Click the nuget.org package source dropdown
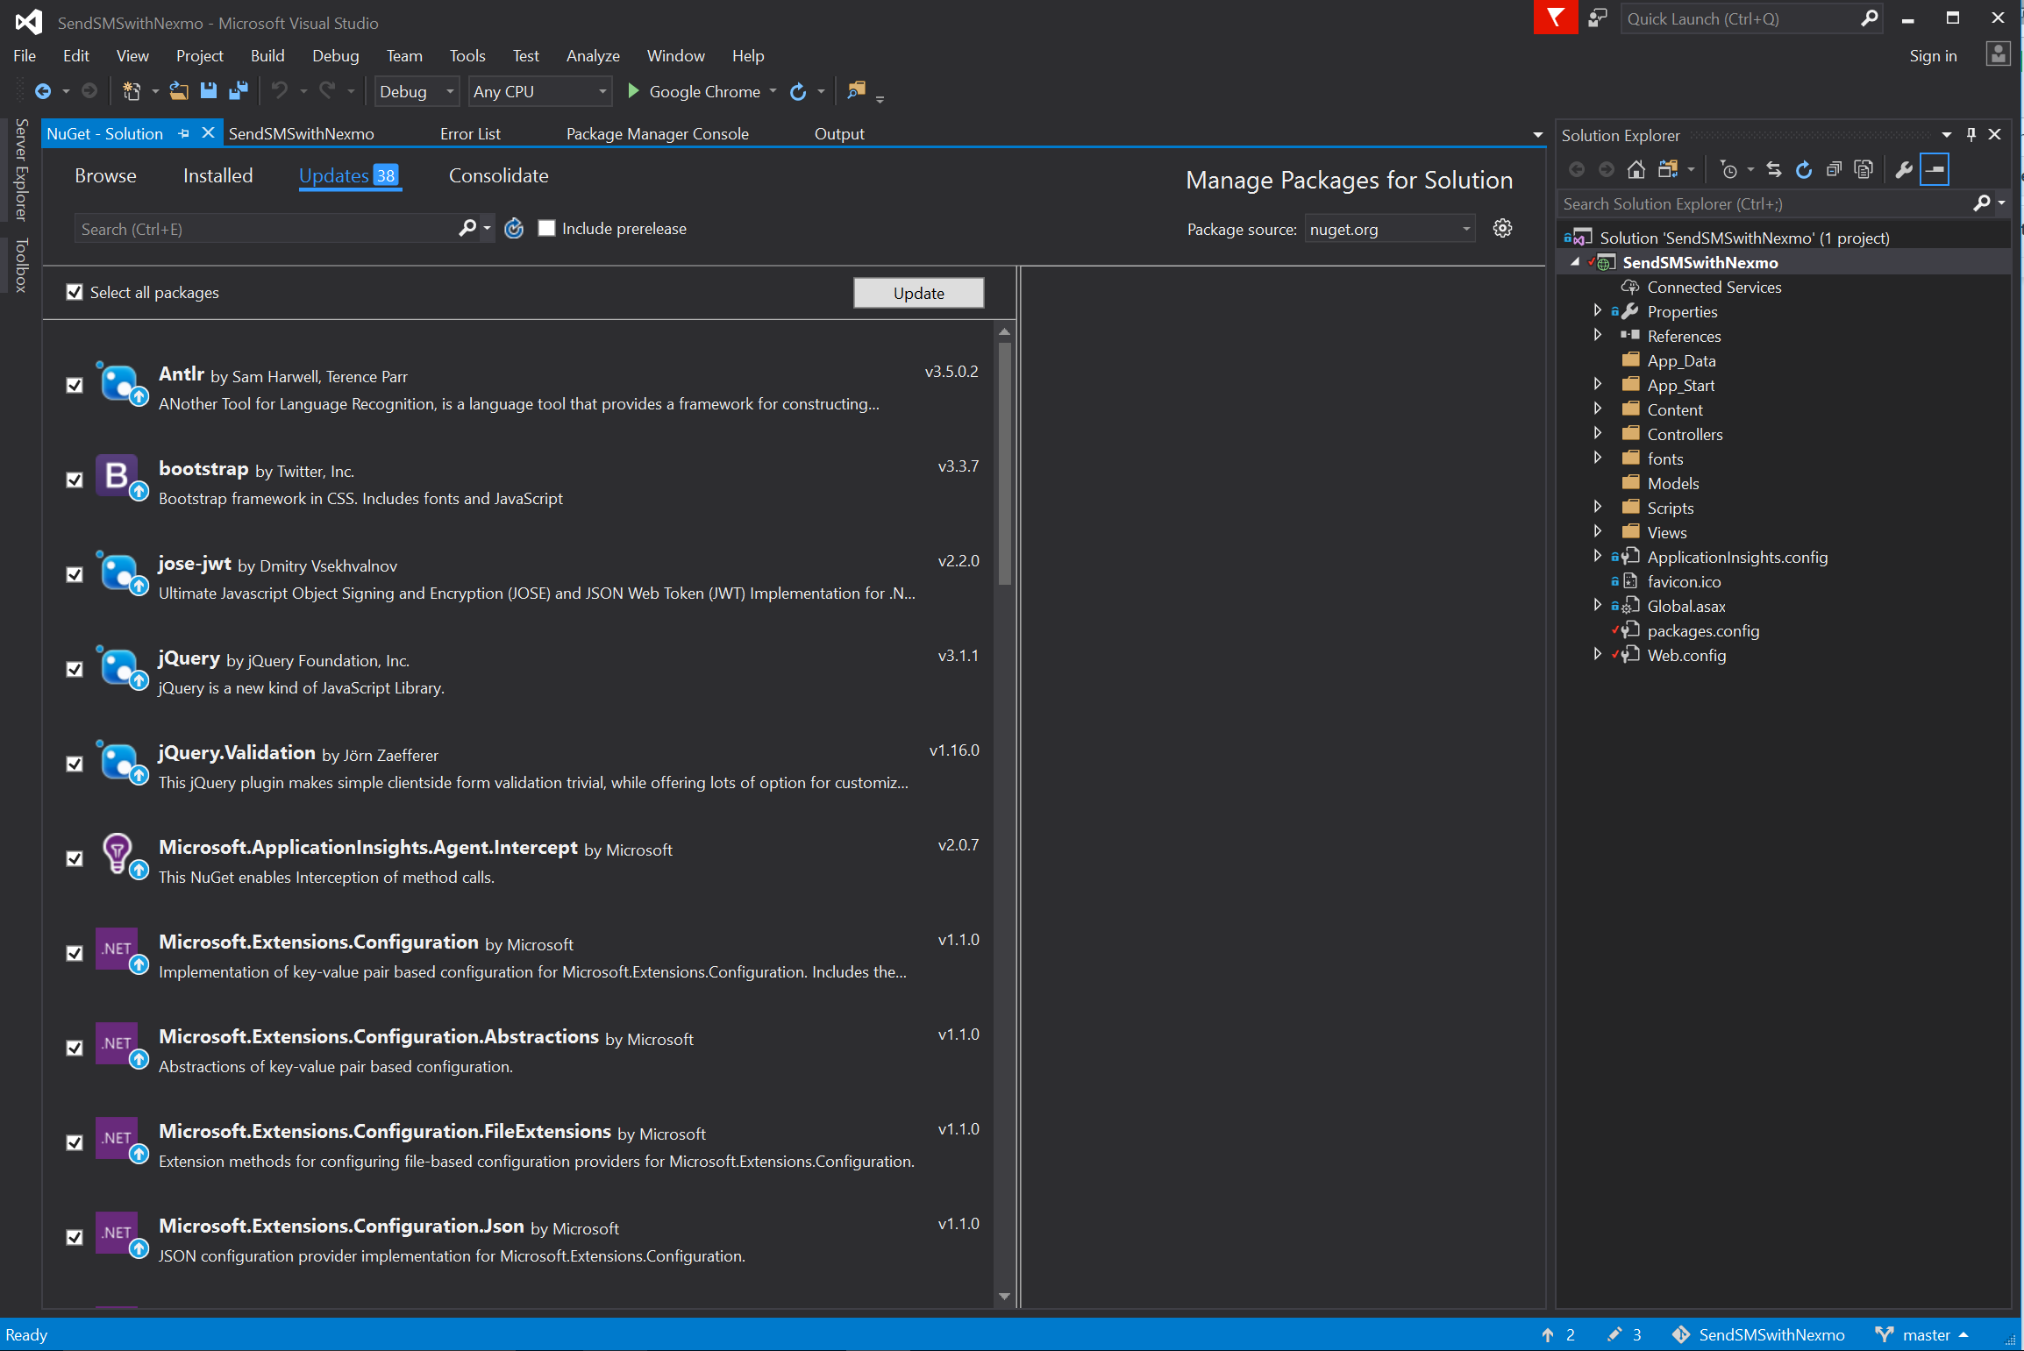The height and width of the screenshot is (1351, 2024). pos(1389,229)
